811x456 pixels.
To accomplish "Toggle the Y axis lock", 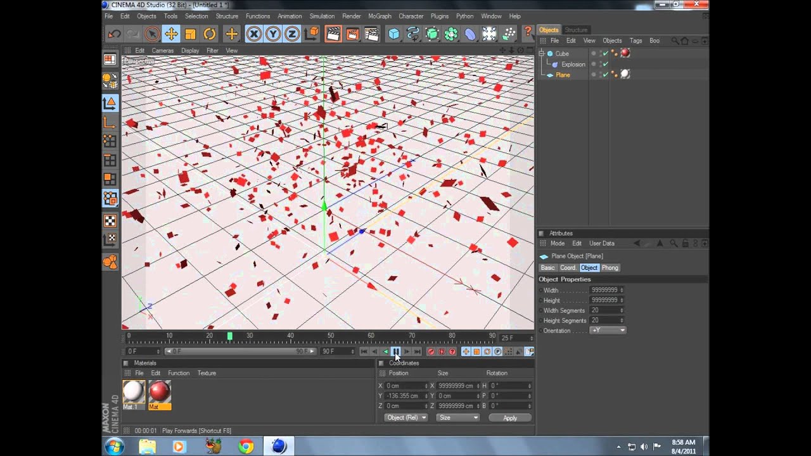I will pos(273,34).
